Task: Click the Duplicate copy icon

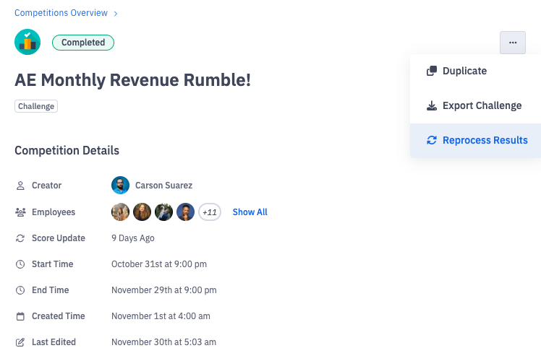Action: coord(432,71)
